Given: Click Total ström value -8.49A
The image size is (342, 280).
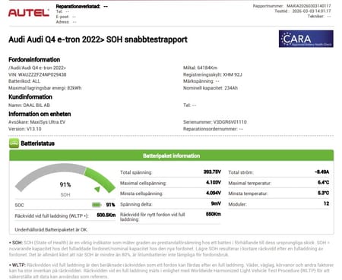Looking at the screenshot, I should click(x=322, y=172).
